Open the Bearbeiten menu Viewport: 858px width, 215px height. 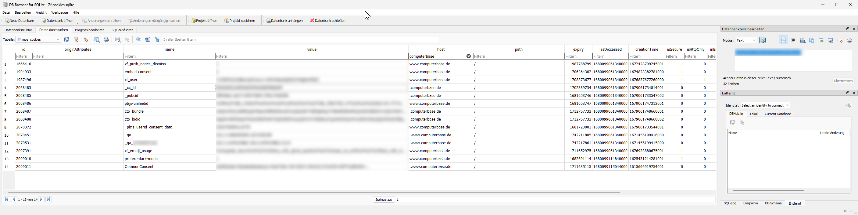point(23,13)
